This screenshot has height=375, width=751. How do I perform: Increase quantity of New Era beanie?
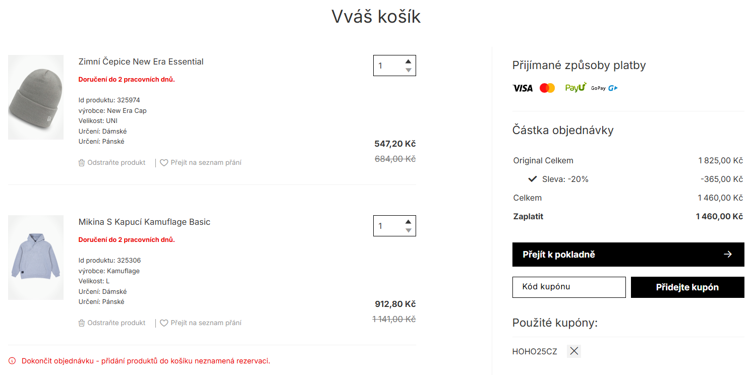click(409, 61)
